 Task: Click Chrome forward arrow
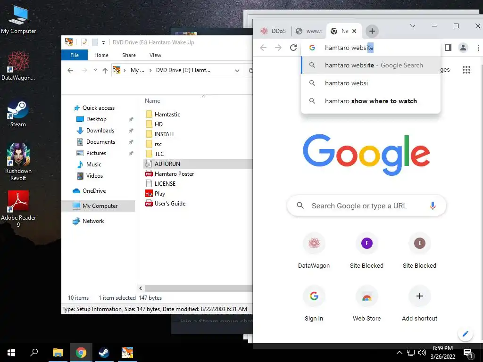(x=278, y=48)
